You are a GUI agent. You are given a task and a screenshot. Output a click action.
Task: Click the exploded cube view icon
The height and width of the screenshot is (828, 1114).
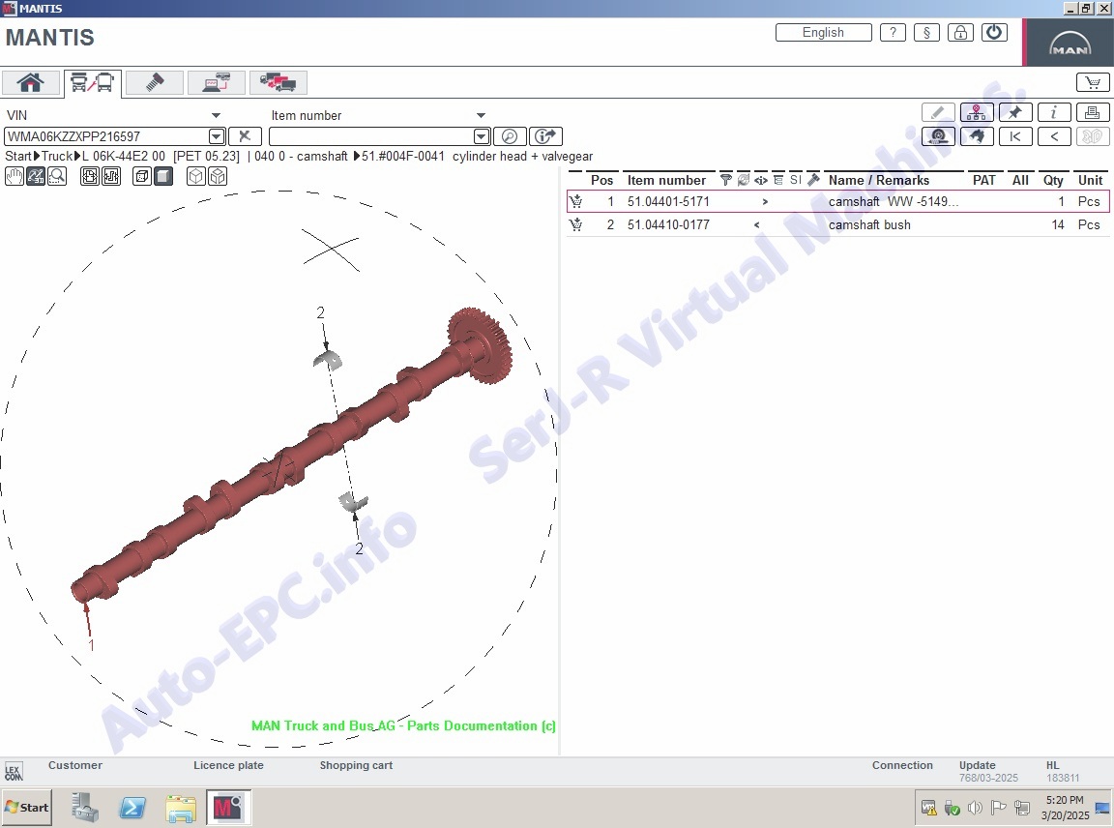click(x=218, y=176)
